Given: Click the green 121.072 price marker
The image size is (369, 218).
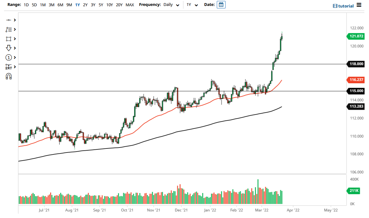Looking at the screenshot, I should tap(356, 36).
